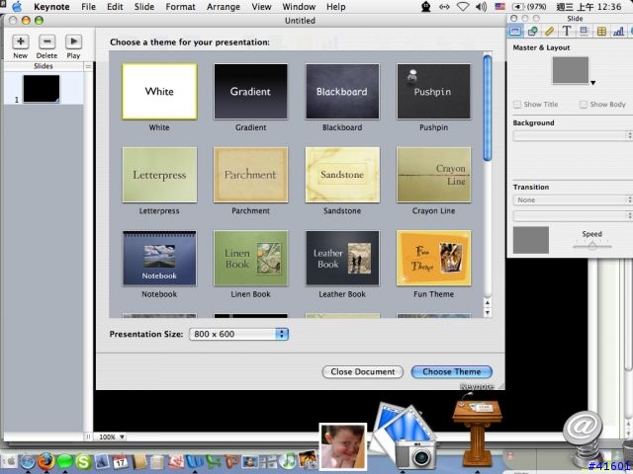Select the Leather Book theme thumbnail
The image size is (633, 474).
(x=342, y=258)
